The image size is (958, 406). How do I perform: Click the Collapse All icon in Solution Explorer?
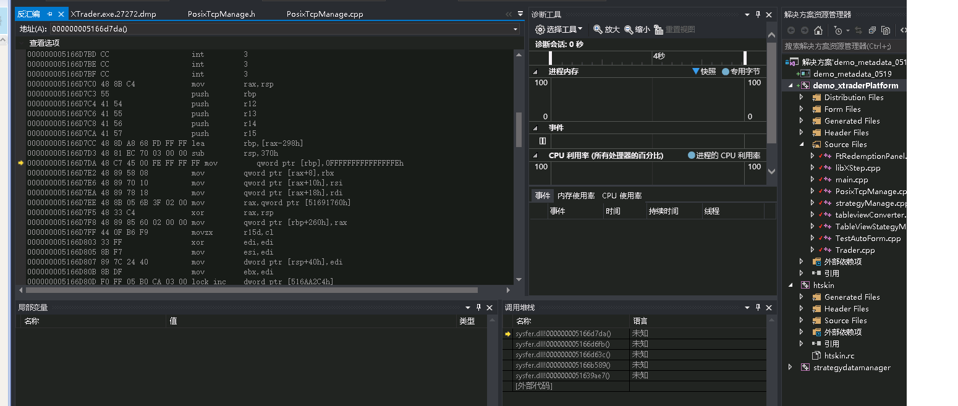872,30
